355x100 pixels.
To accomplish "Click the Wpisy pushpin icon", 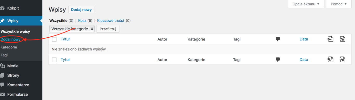I will (x=2, y=21).
